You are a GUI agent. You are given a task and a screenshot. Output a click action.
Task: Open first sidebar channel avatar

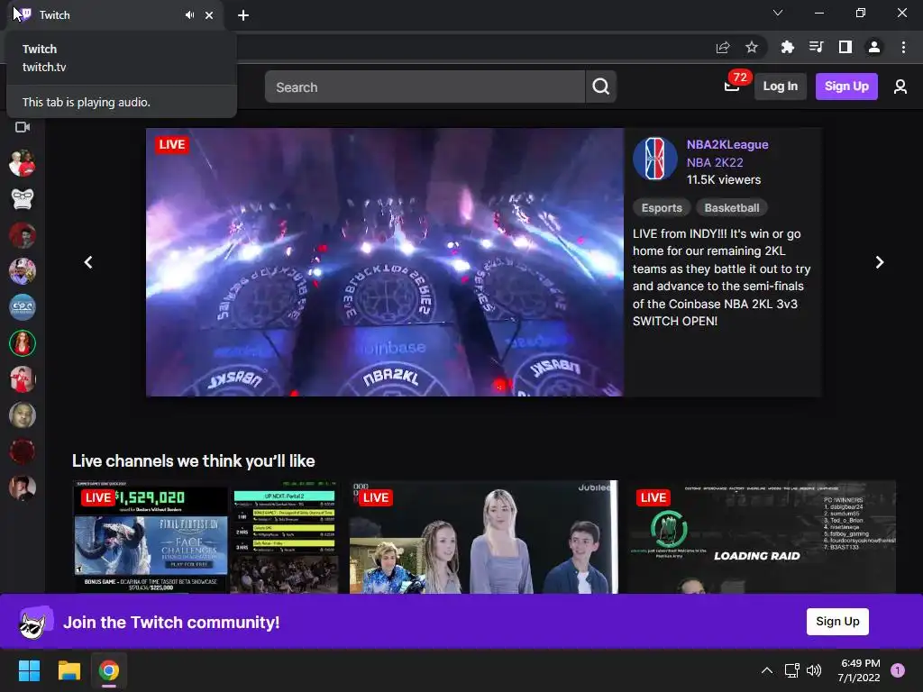pos(23,163)
